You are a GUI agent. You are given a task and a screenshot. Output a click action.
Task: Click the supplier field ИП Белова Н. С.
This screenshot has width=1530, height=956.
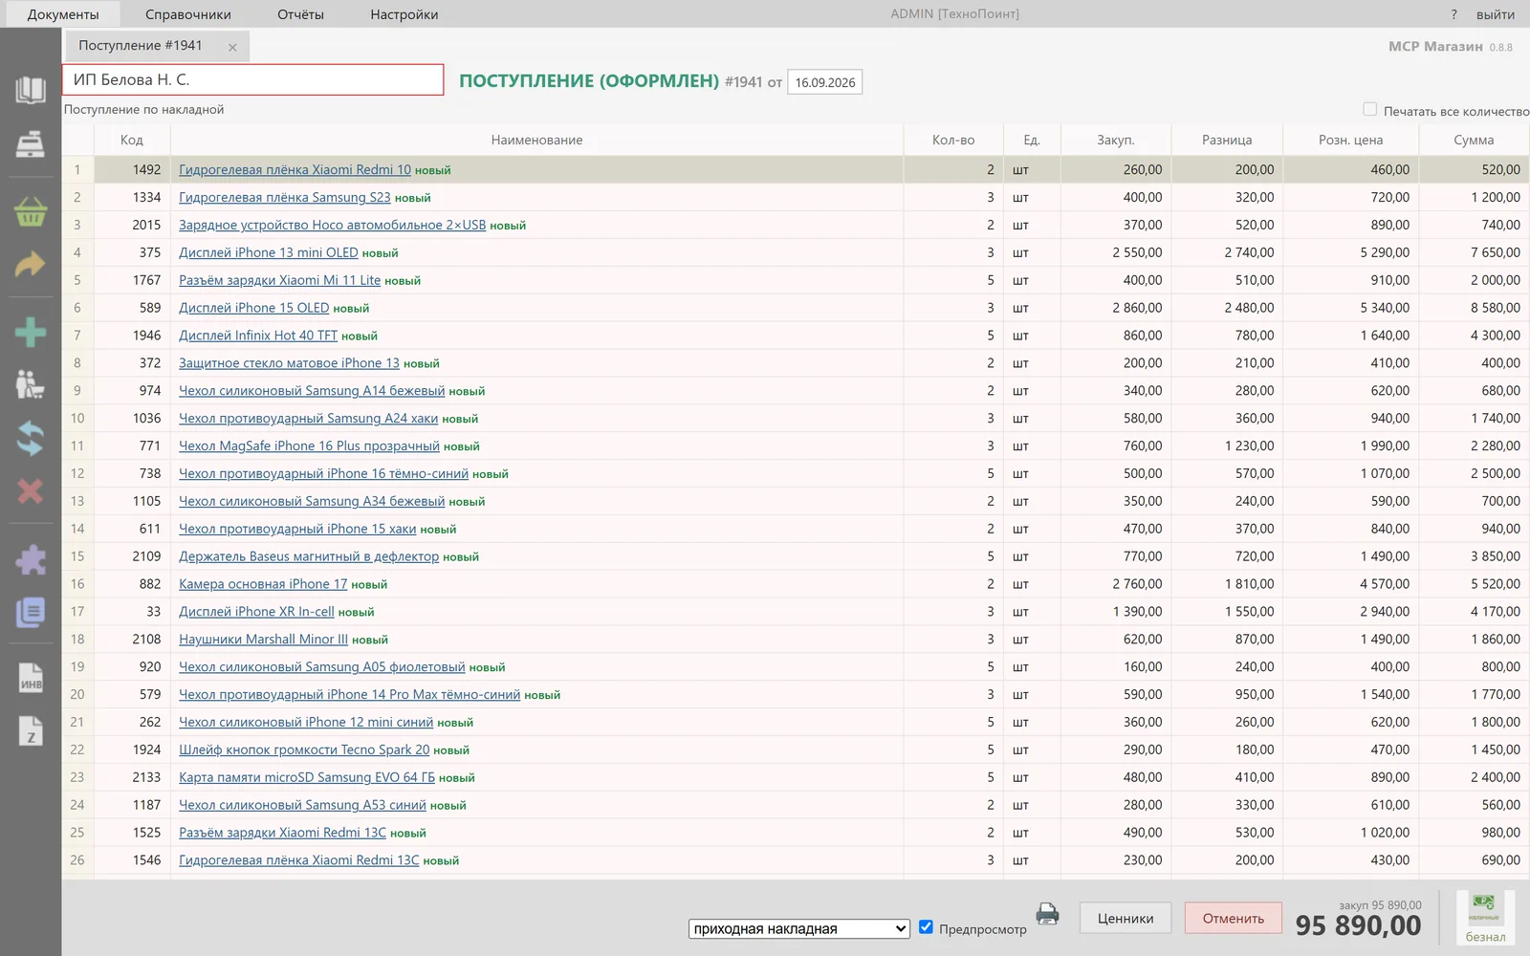coord(253,79)
